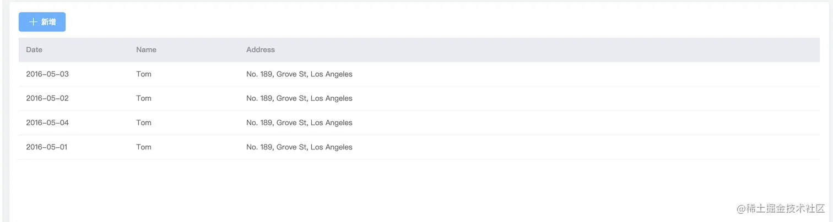Image resolution: width=833 pixels, height=222 pixels.
Task: Click Tom in the 2016-05-03 row
Action: pos(144,74)
